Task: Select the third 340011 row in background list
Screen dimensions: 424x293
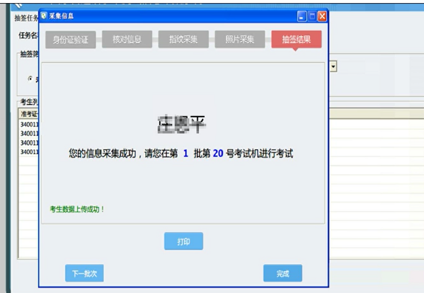Action: (29, 143)
